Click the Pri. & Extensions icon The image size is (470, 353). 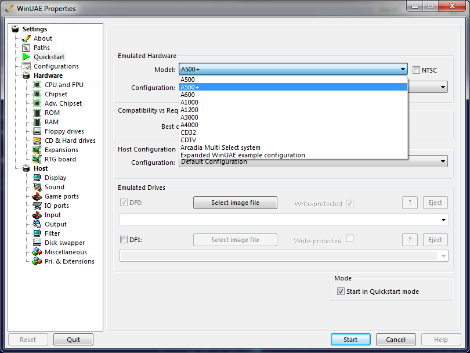37,261
